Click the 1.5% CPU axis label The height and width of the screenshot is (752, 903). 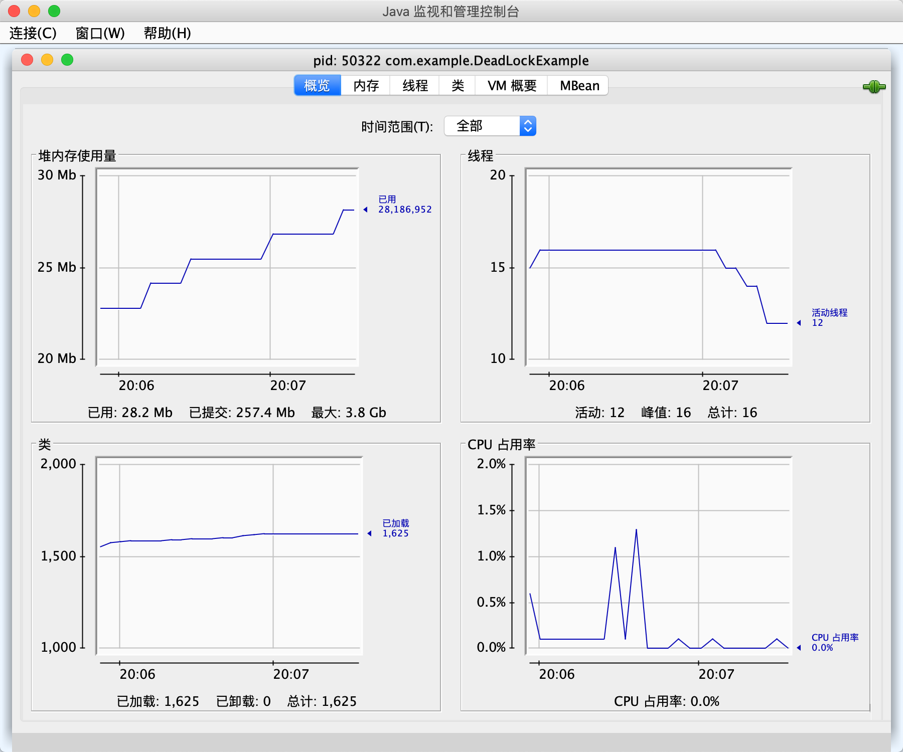pos(491,510)
